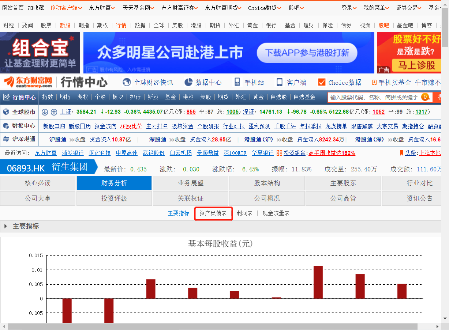Switch to the 股本结构 tab
The height and width of the screenshot is (330, 449).
coord(267,183)
